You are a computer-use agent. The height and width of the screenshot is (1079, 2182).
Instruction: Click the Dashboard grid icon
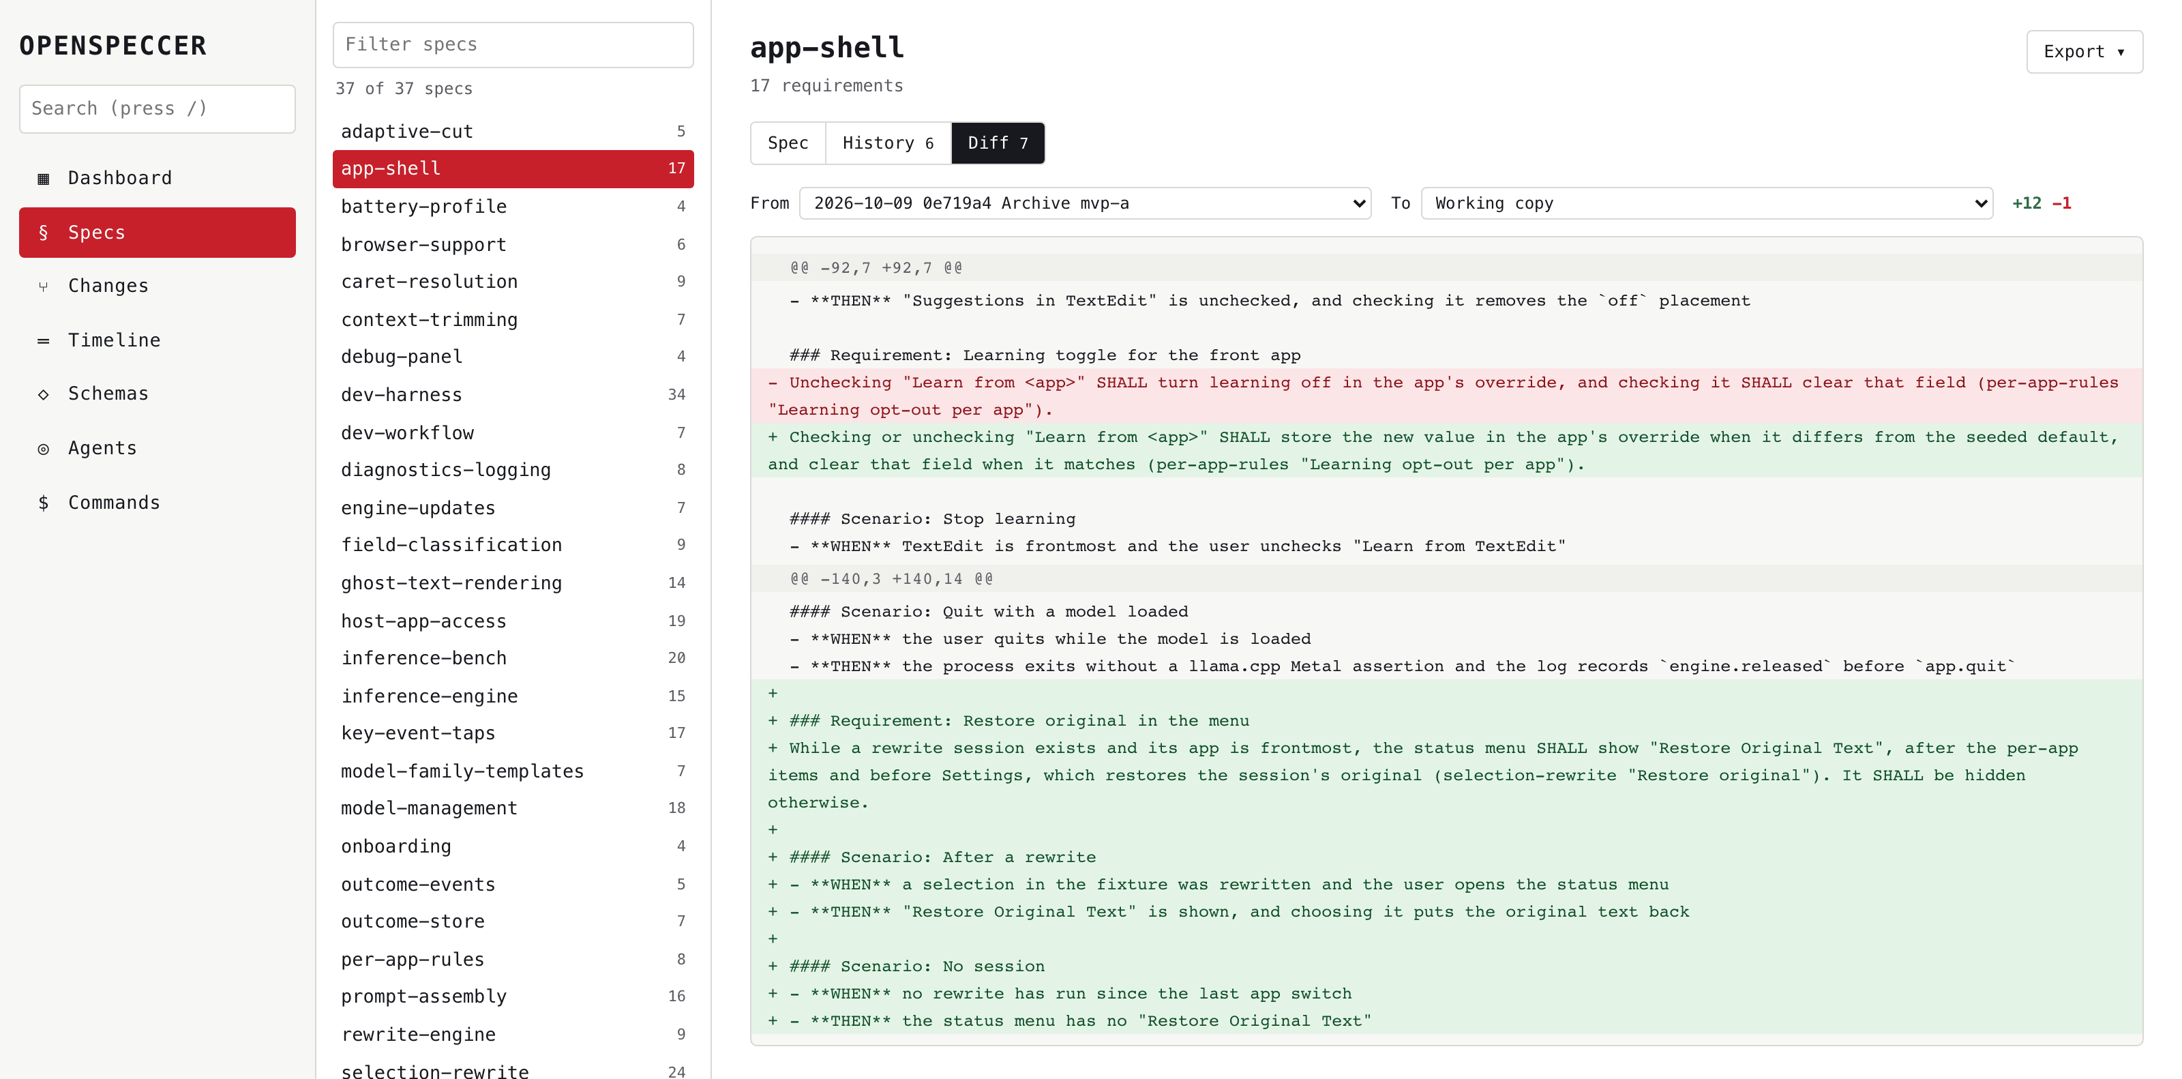[43, 179]
